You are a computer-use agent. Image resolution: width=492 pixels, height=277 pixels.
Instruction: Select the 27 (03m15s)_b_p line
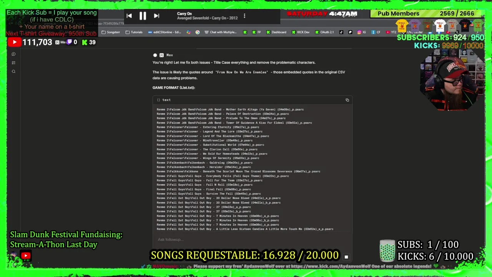(x=204, y=211)
